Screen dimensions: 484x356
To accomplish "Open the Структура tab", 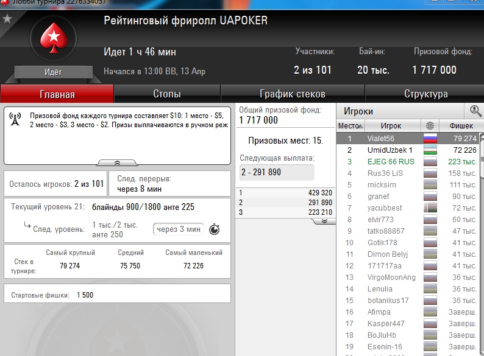I will [425, 94].
